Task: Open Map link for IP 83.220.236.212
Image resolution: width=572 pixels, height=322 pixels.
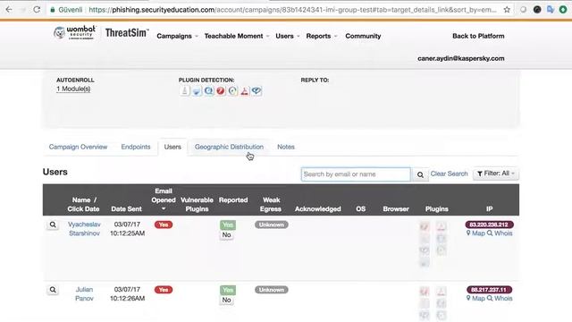Action: [475, 233]
